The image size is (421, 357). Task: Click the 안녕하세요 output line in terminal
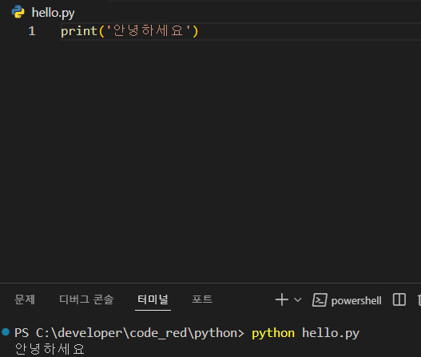(50, 349)
